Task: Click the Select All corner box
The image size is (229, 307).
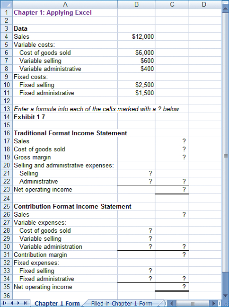Action: point(7,4)
